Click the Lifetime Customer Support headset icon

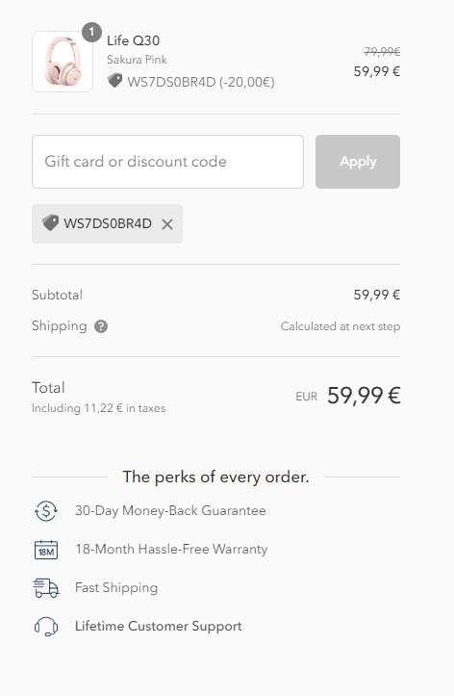click(46, 627)
